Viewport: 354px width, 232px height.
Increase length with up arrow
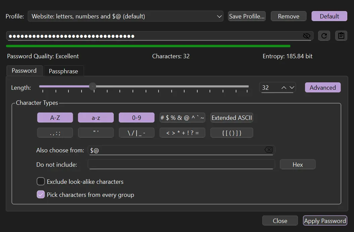coord(284,88)
